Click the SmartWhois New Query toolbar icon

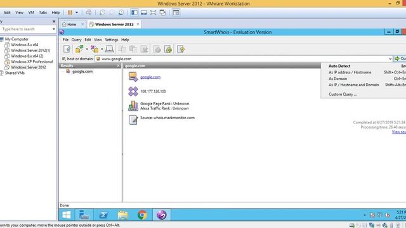pos(67,49)
